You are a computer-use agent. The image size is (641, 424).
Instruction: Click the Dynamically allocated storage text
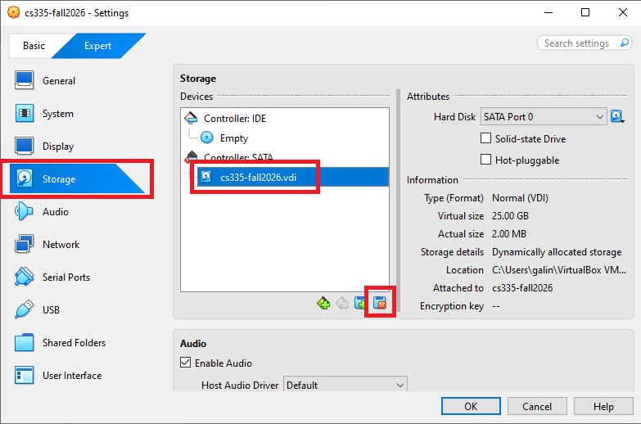557,252
